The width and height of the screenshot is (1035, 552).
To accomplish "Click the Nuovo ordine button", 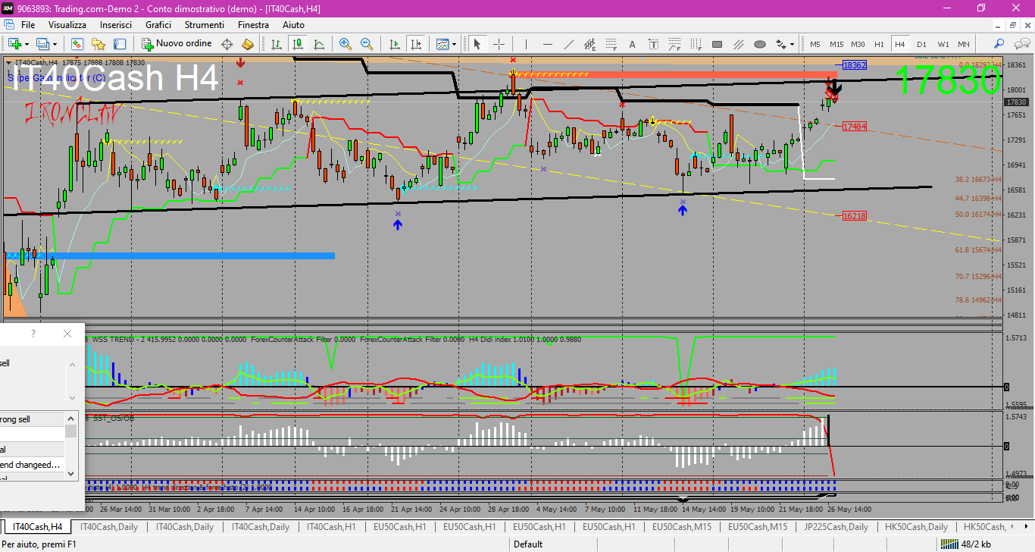I will coord(177,44).
